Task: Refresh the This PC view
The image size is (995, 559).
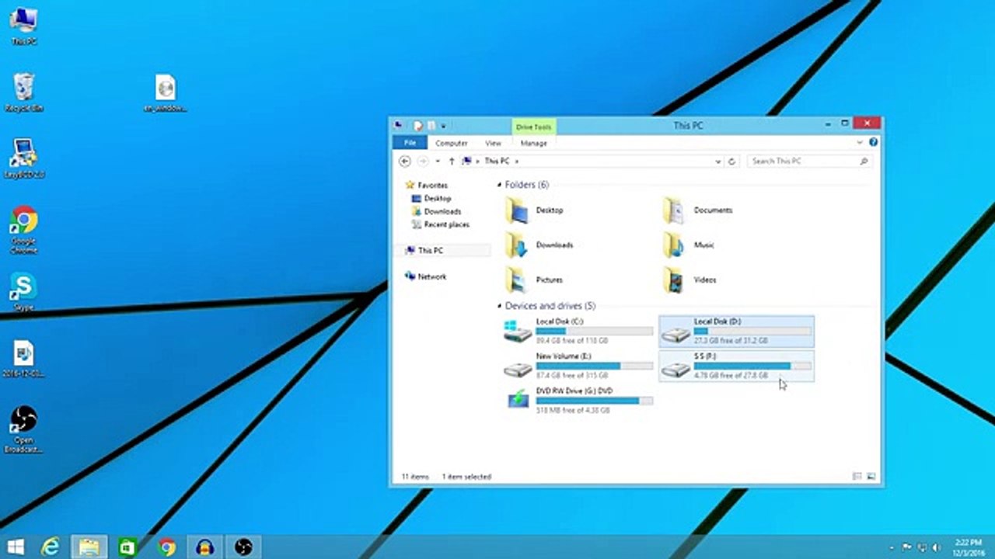Action: (731, 161)
